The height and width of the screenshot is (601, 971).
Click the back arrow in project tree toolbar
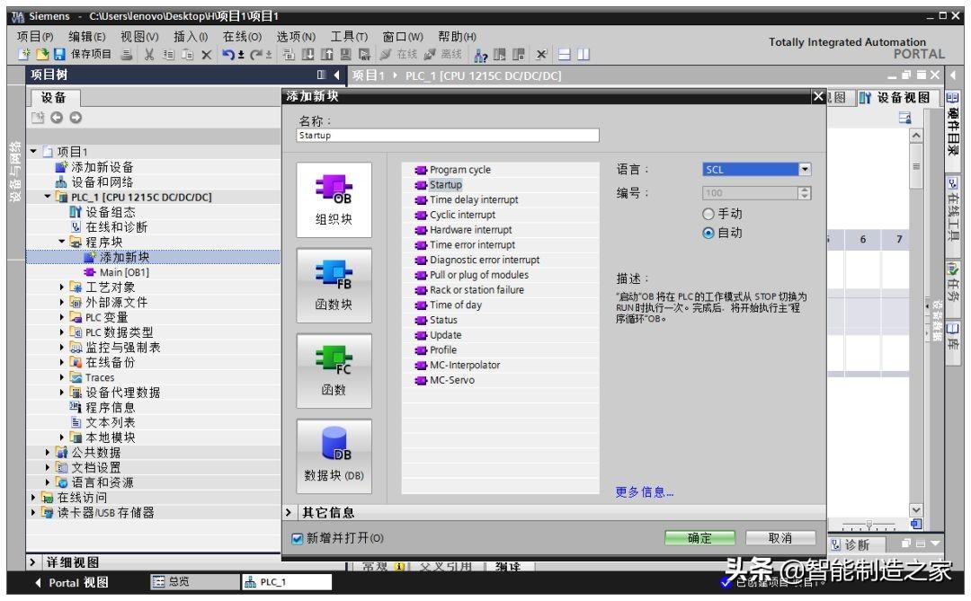tap(57, 118)
